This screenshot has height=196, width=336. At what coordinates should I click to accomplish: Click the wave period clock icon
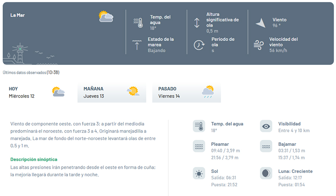click(x=199, y=45)
